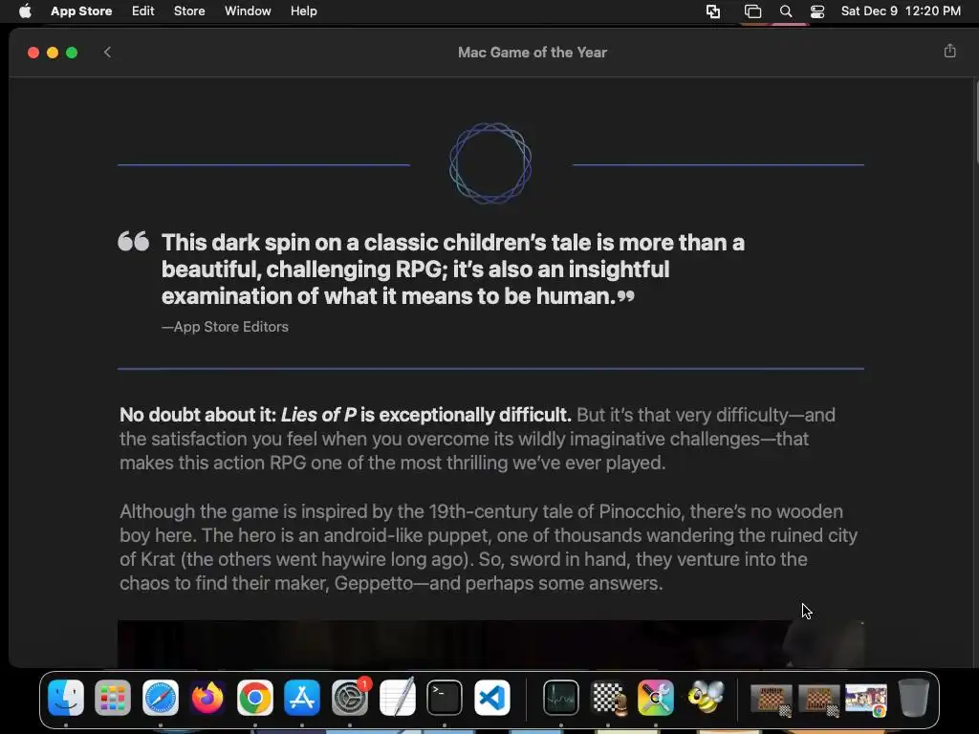Launch Safari from the dock
979x734 pixels.
[x=161, y=697]
